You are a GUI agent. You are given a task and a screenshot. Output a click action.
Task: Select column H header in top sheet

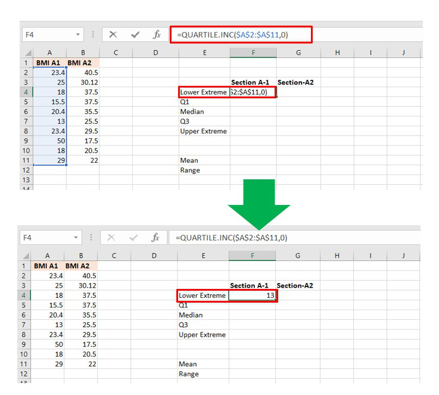(337, 52)
